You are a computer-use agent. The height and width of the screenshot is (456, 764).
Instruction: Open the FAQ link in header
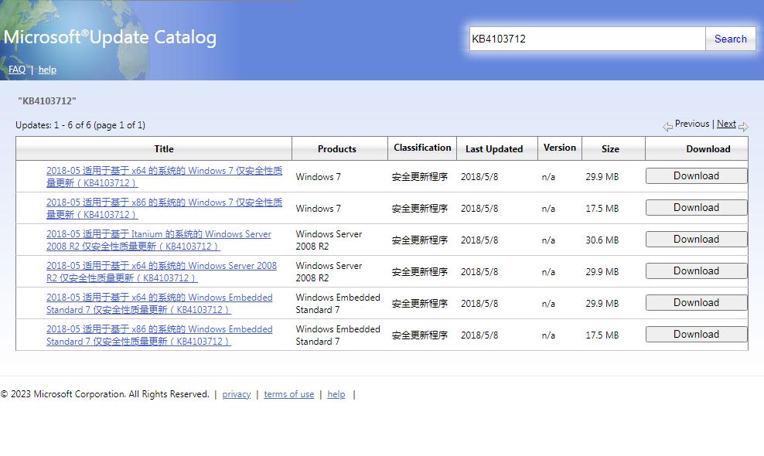17,70
